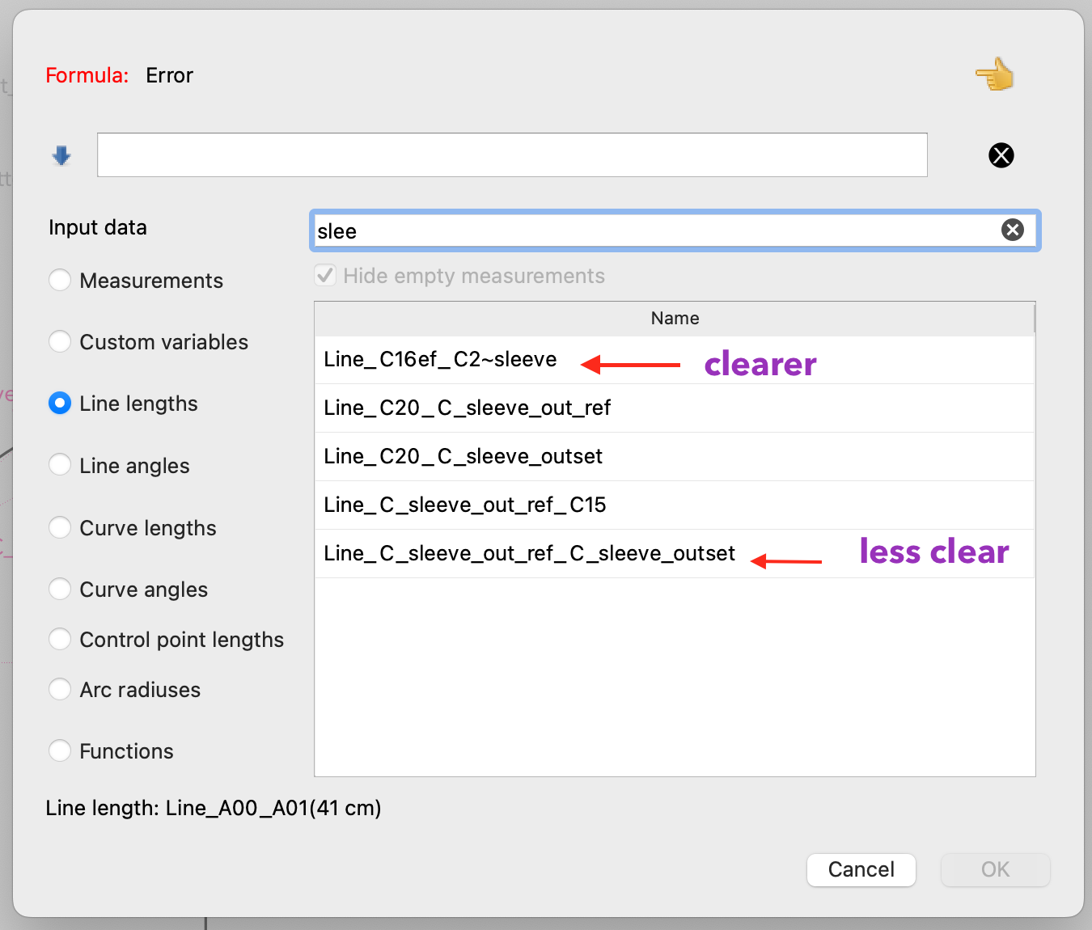Toggle Hide empty measurements checkbox
The width and height of the screenshot is (1092, 930).
pos(325,276)
